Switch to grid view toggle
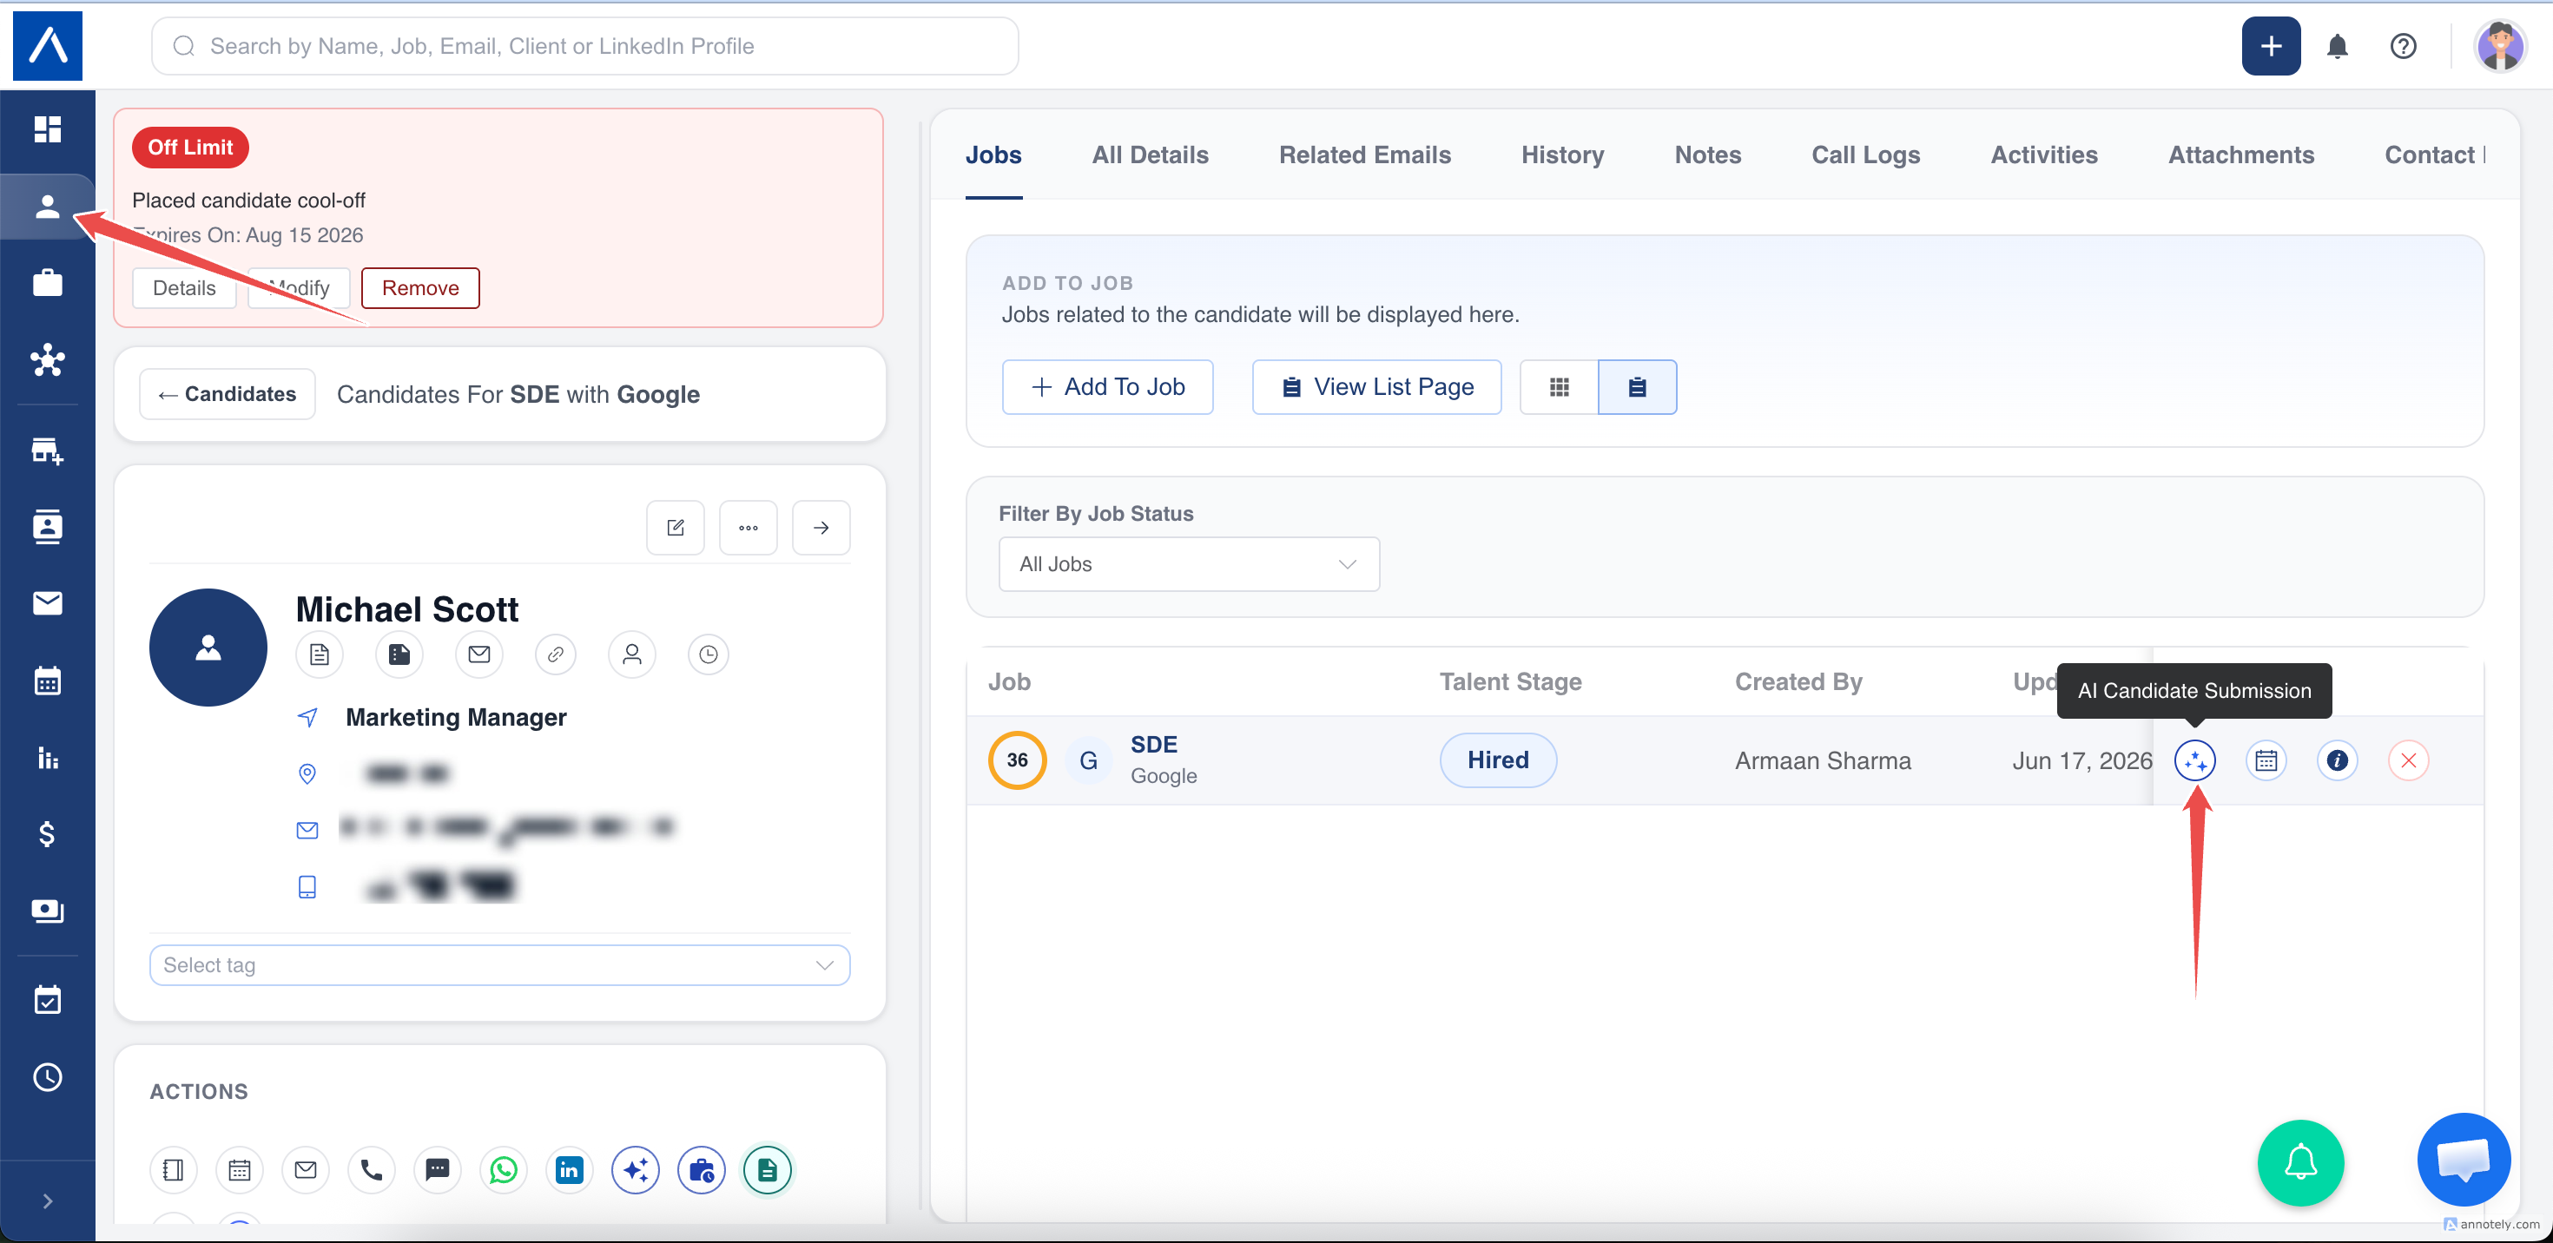The width and height of the screenshot is (2553, 1243). (1559, 386)
